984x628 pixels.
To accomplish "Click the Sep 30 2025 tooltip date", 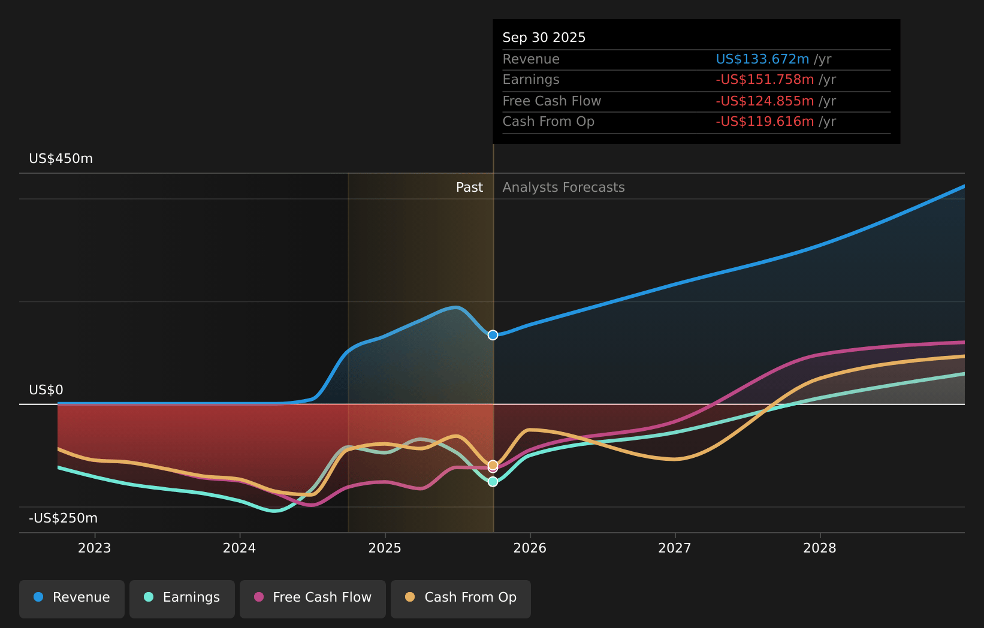I will (544, 38).
